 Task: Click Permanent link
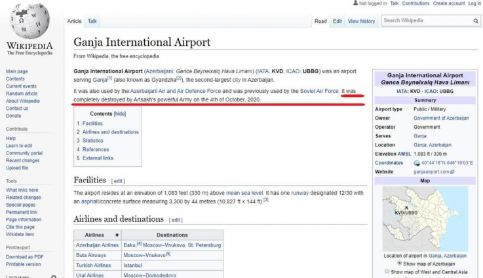click(x=21, y=212)
